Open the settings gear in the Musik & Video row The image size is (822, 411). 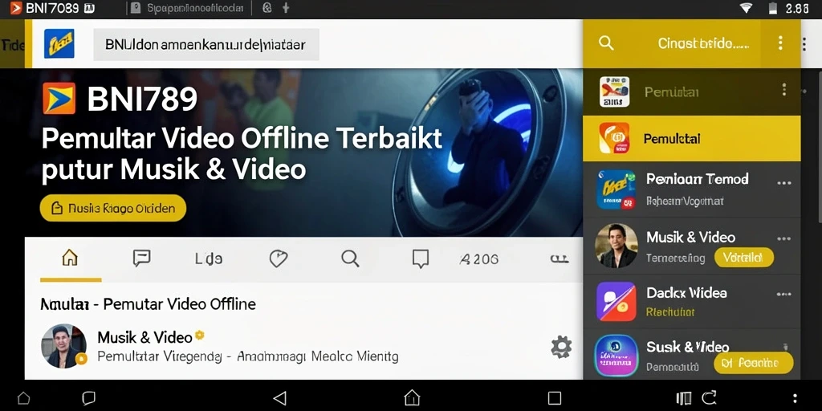(x=561, y=347)
